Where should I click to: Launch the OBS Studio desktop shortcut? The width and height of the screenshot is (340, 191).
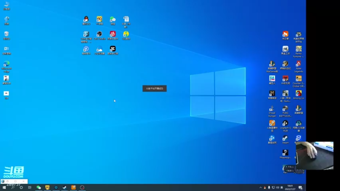[99, 36]
